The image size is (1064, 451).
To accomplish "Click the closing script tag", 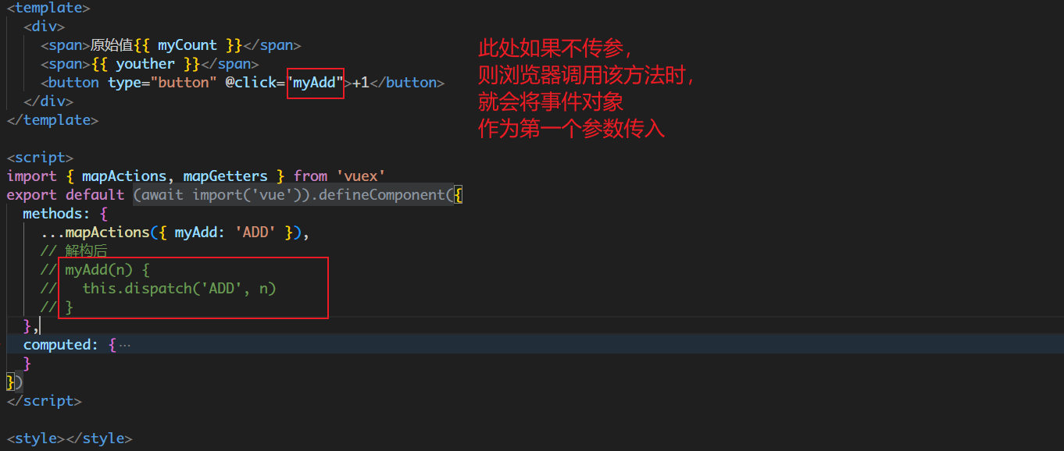I will 43,401.
